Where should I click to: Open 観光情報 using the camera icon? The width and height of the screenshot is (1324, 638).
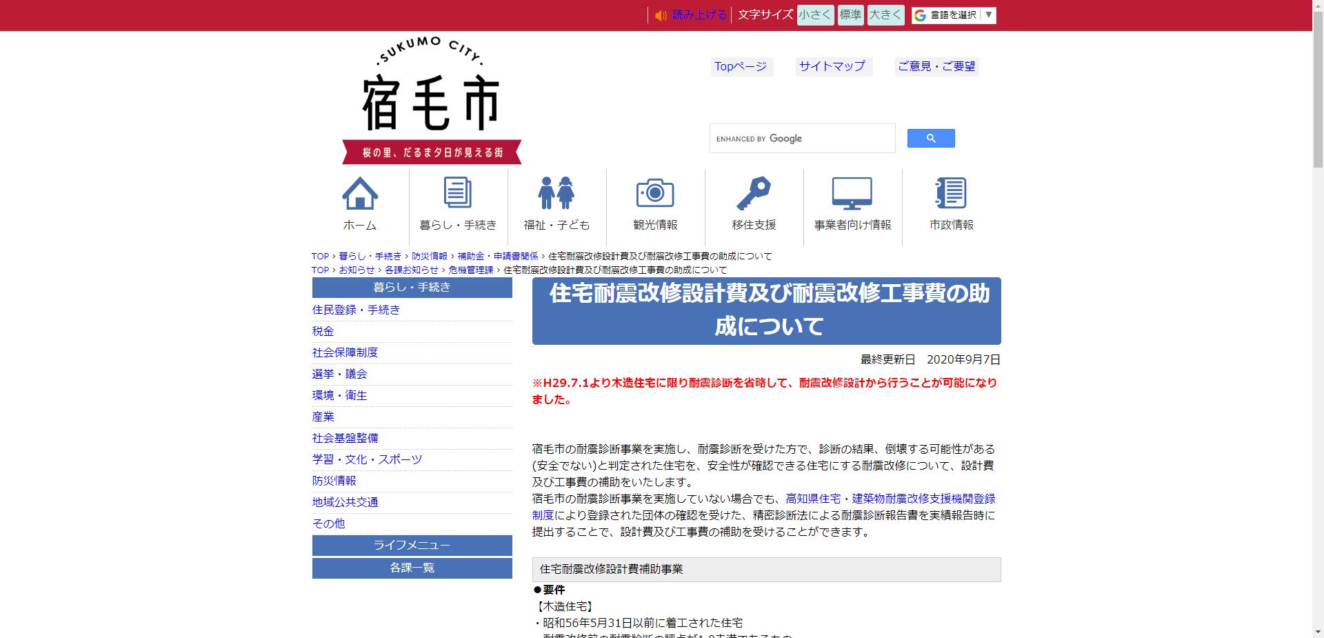(654, 194)
